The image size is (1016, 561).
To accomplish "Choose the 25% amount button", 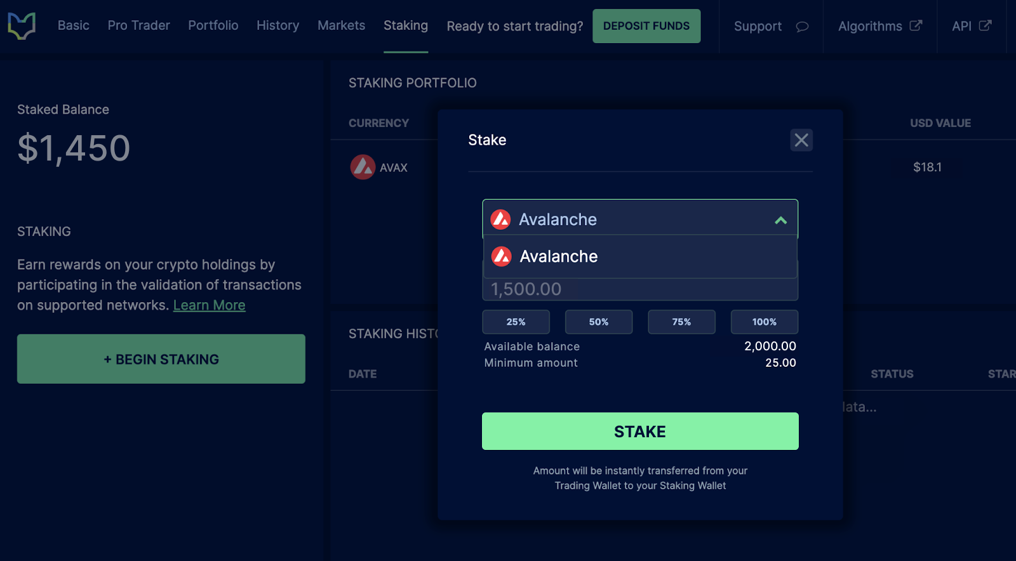I will [x=516, y=322].
